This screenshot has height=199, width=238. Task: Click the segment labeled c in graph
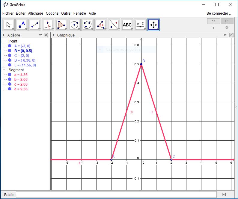[x=156, y=112]
